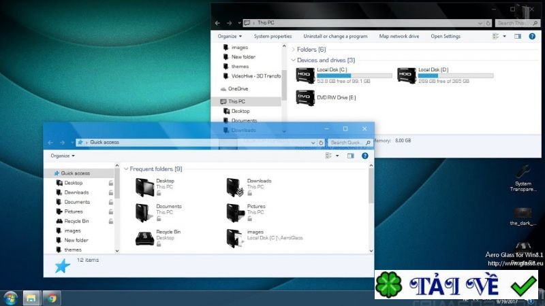Open File Explorer from taskbar

pos(31,298)
